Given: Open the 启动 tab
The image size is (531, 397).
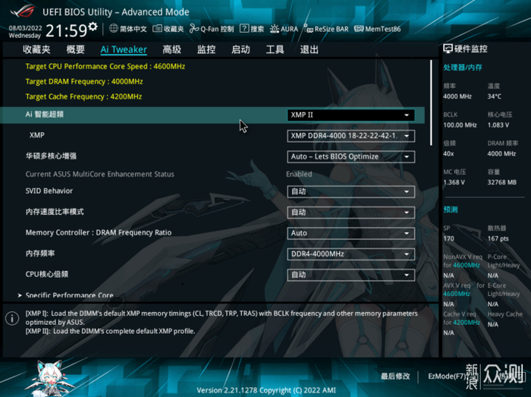Looking at the screenshot, I should pos(240,49).
